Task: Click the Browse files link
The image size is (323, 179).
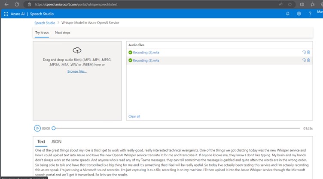Action: 77,71
